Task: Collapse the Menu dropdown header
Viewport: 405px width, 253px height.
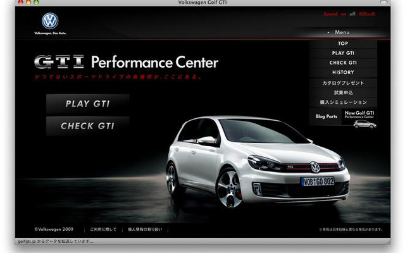Action: pyautogui.click(x=342, y=32)
